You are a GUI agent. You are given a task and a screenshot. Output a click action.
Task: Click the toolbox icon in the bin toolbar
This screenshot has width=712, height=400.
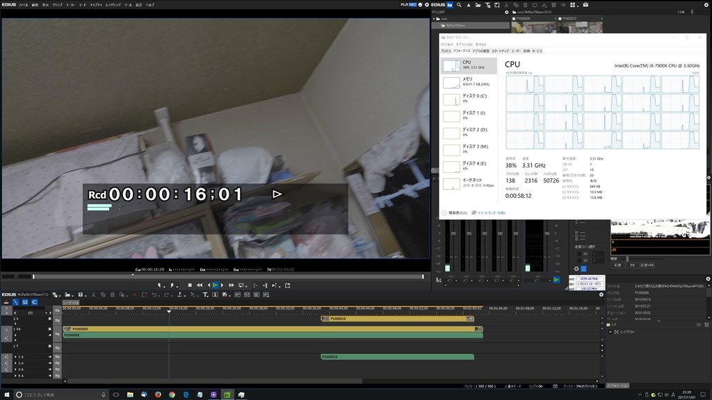(585, 5)
